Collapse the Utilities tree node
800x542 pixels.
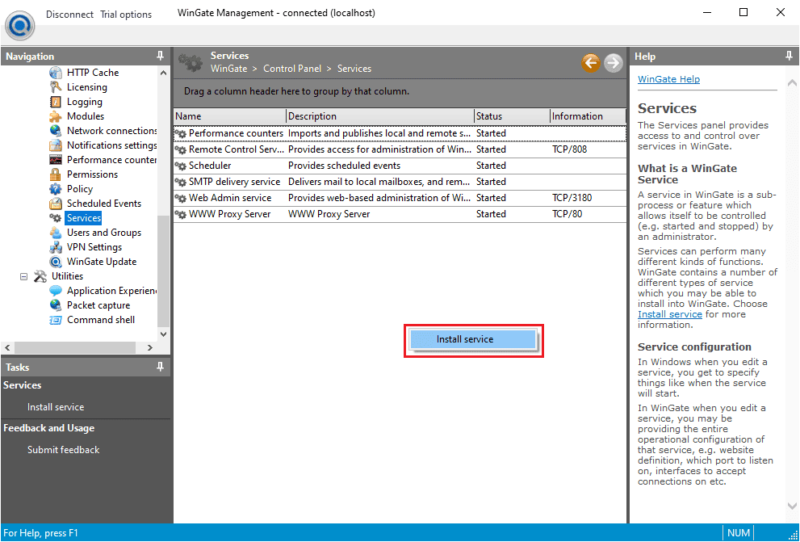pyautogui.click(x=23, y=276)
